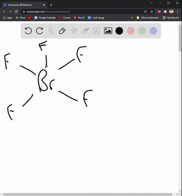Open the YouTube bookmark icon

(x=30, y=18)
